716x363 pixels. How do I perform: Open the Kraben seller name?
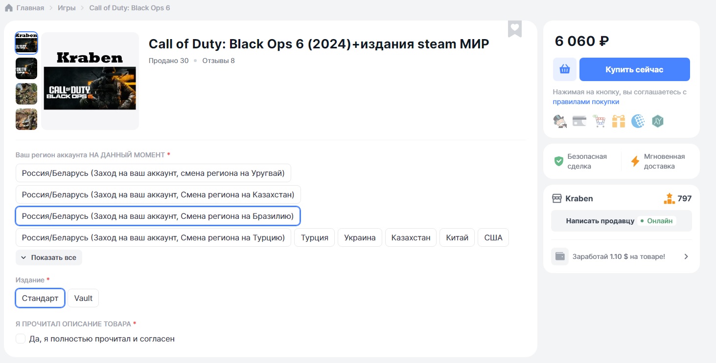point(579,198)
